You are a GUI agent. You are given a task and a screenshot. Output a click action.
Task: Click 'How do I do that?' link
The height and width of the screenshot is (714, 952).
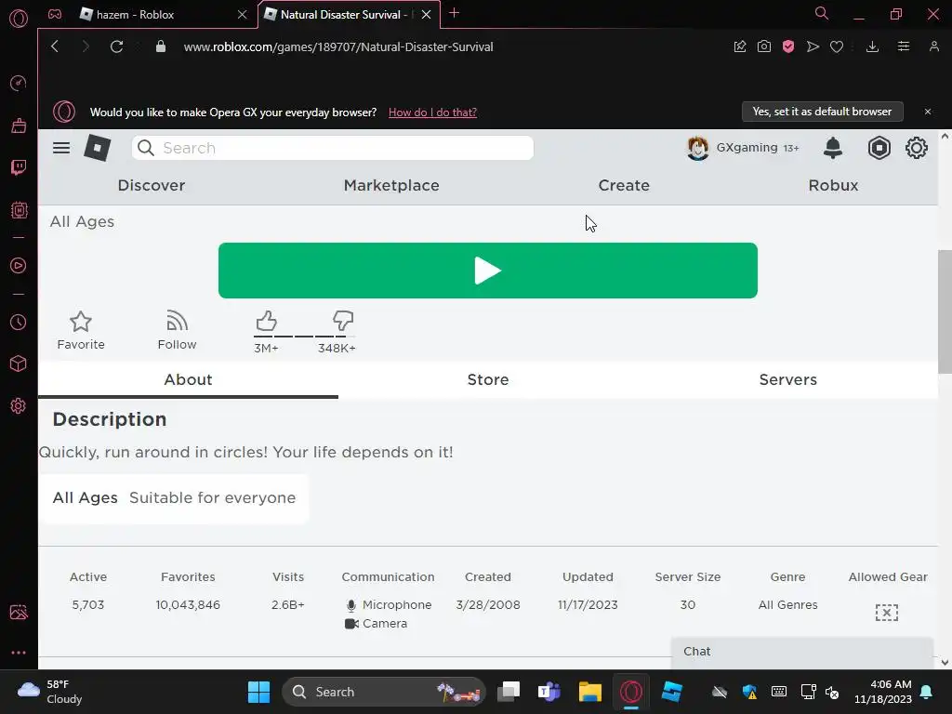click(432, 112)
